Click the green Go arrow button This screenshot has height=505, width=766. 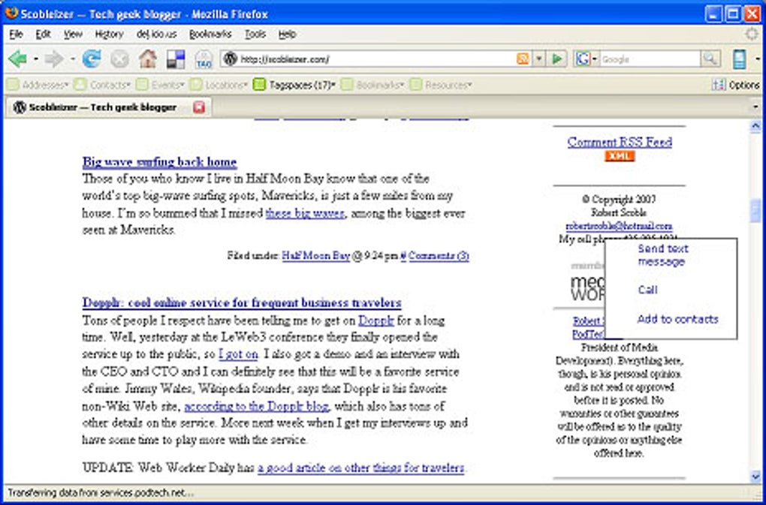click(556, 59)
